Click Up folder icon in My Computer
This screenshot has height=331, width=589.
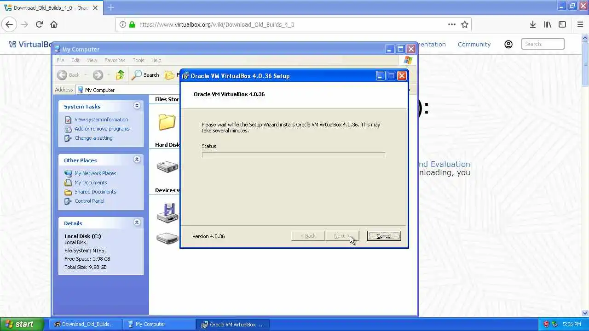(120, 75)
